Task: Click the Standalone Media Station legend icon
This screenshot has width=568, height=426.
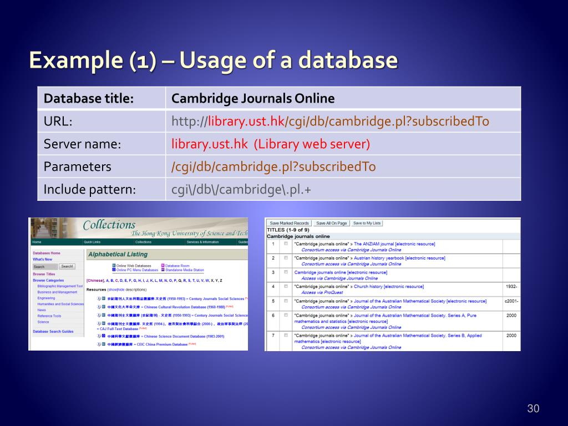Action: click(x=163, y=270)
